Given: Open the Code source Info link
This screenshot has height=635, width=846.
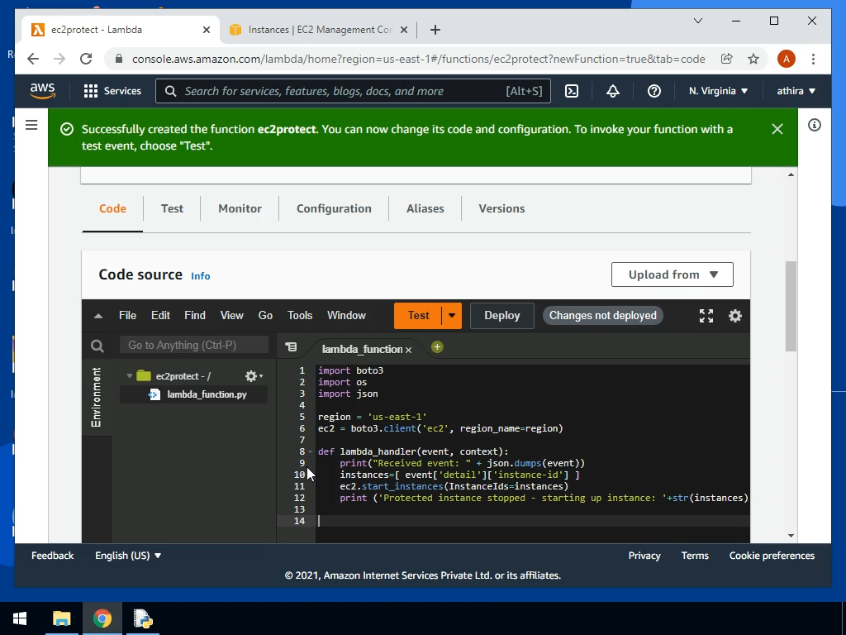Looking at the screenshot, I should 201,276.
